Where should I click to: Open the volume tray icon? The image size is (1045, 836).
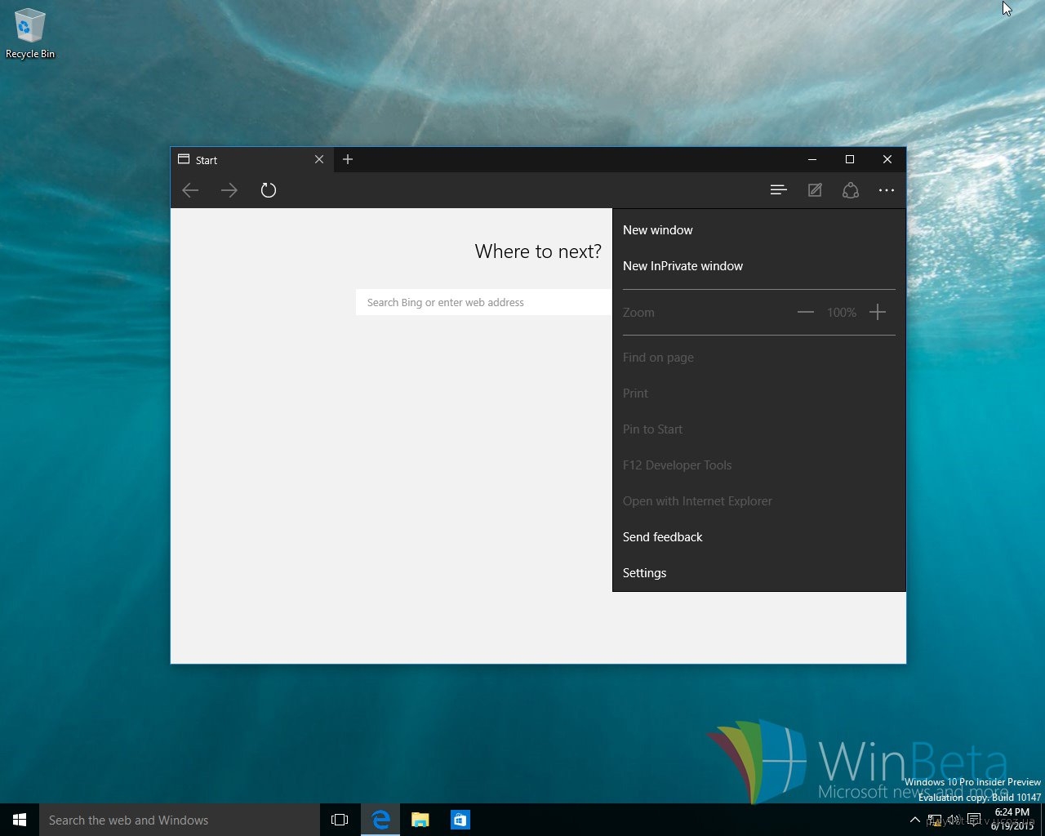[x=954, y=820]
